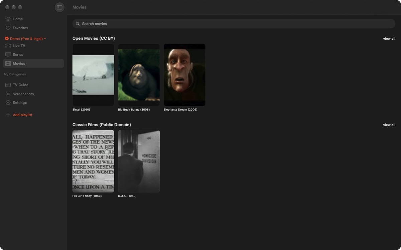Toggle the sidebar panel icon
Viewport: 401px width, 250px height.
59,7
